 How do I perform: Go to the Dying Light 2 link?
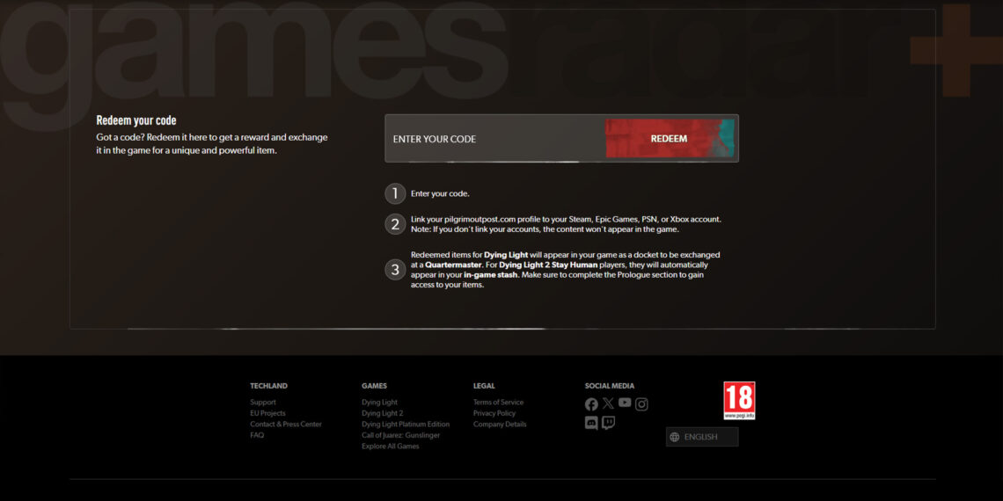(x=383, y=413)
